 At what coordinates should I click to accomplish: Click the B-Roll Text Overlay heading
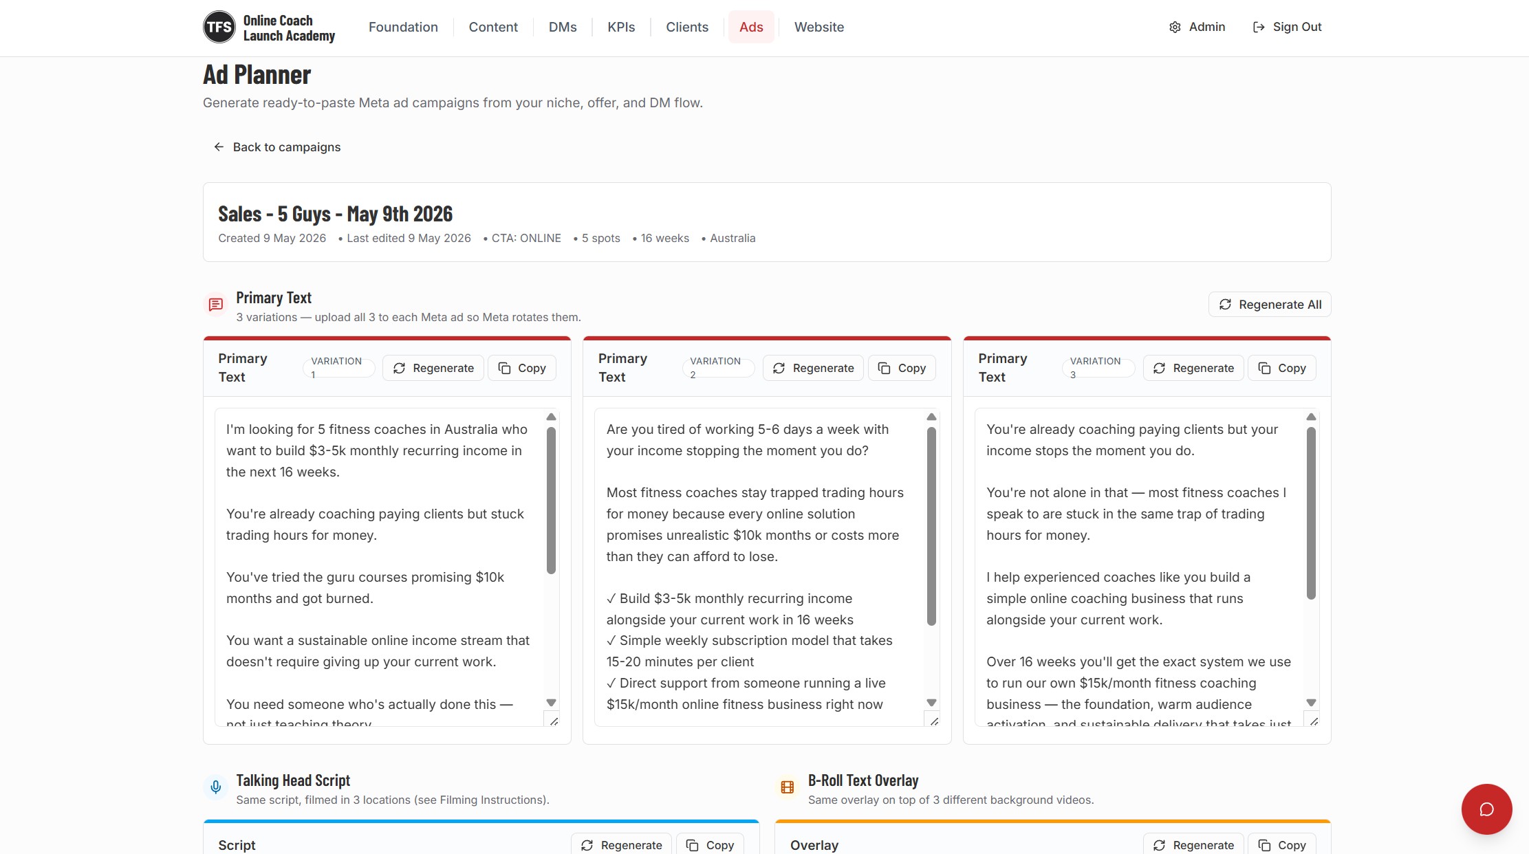tap(863, 780)
